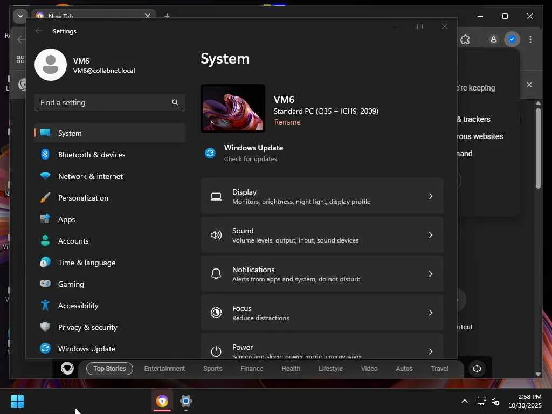
Task: Dismiss the browser notification banner
Action: (x=529, y=85)
